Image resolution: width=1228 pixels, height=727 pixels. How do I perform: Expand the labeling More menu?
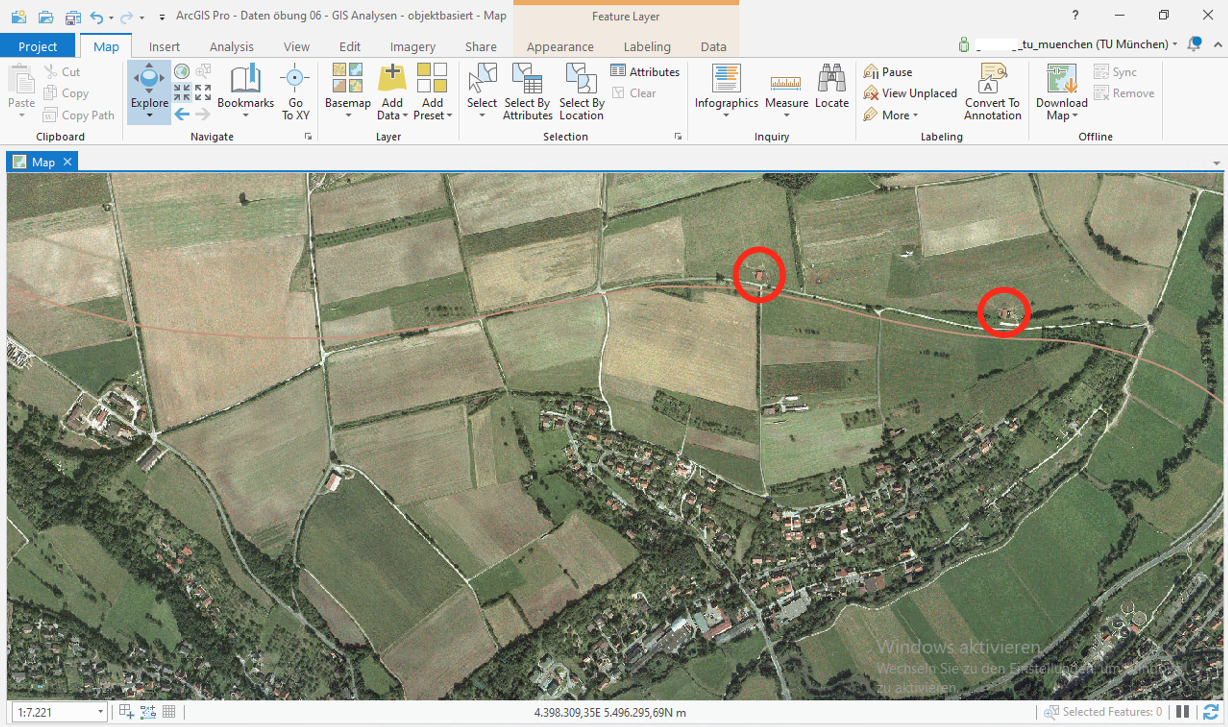891,115
